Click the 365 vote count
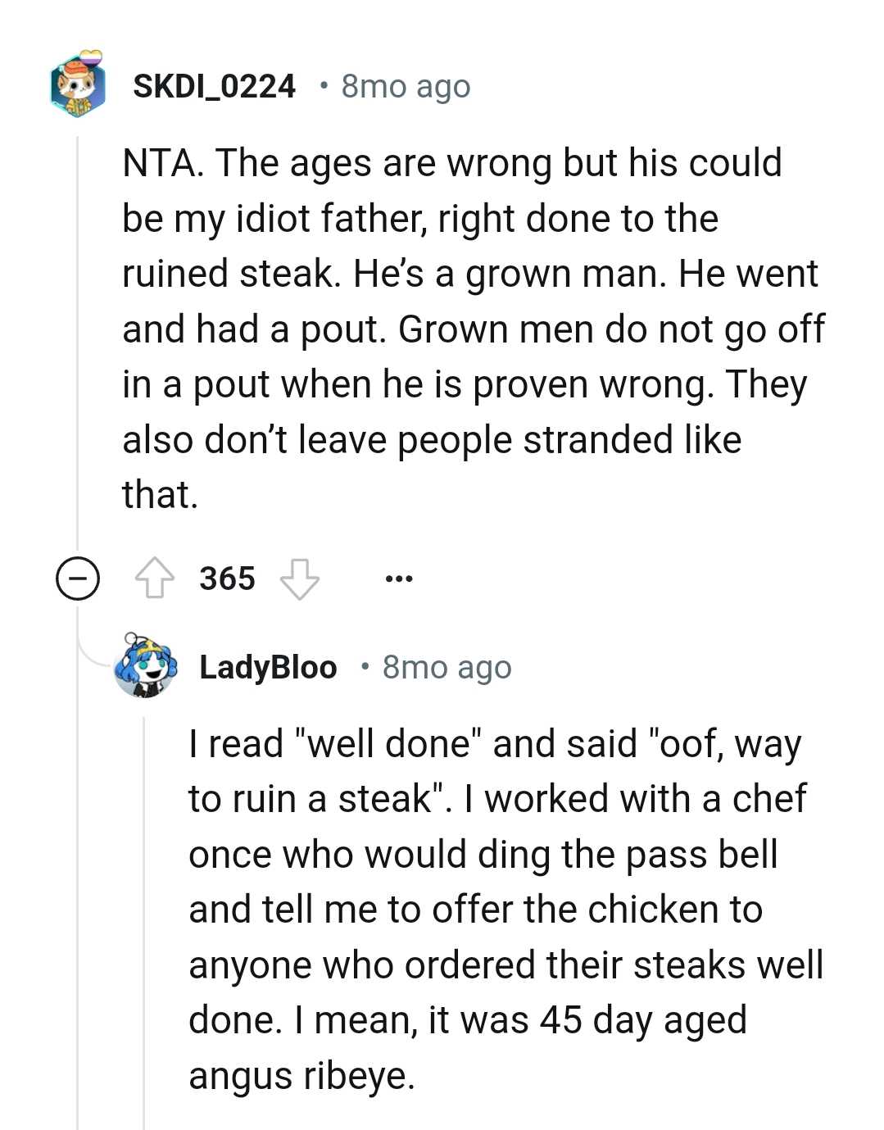The image size is (884, 1130). (227, 579)
